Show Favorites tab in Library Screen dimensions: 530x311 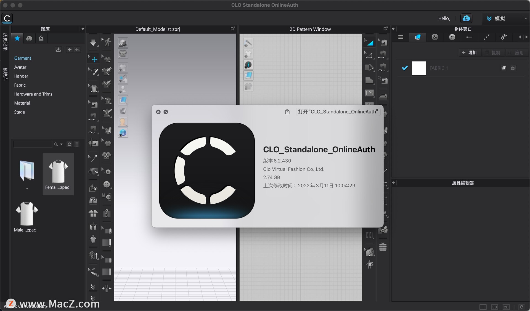tap(17, 38)
